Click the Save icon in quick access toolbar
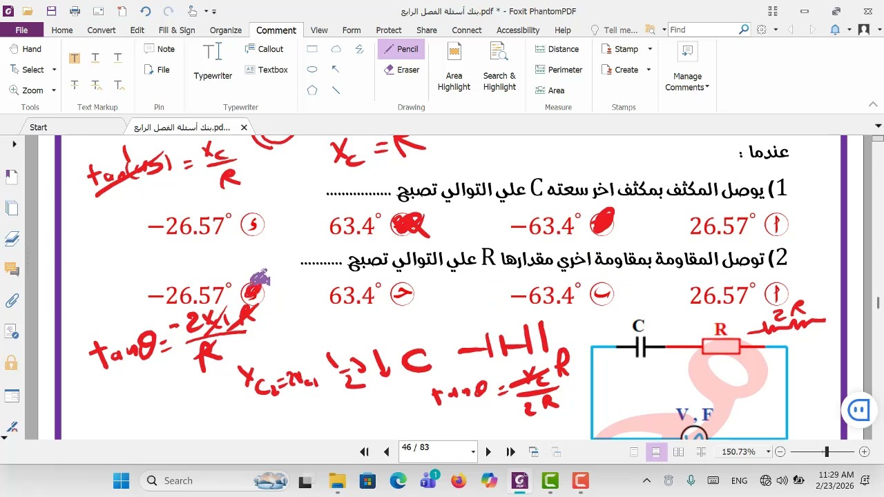This screenshot has height=497, width=884. click(51, 11)
